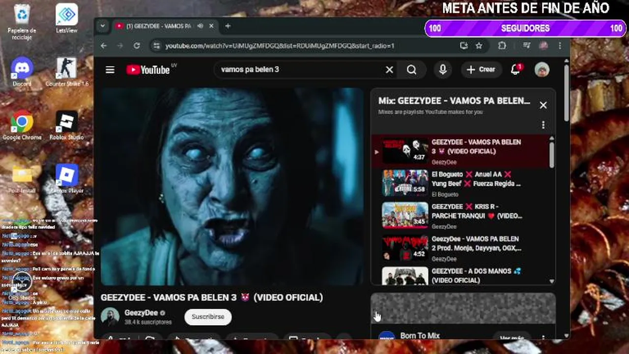629x354 pixels.
Task: Open Born To Mix channel link
Action: click(x=420, y=336)
